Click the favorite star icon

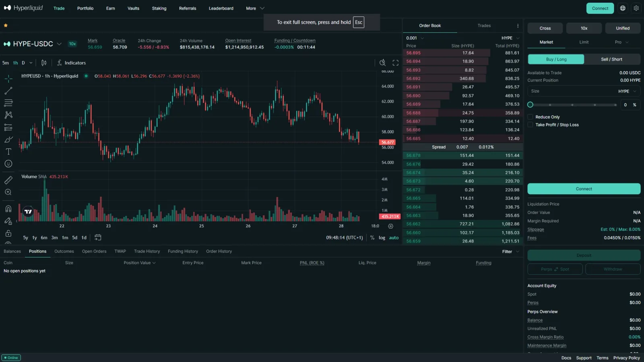coord(6,25)
